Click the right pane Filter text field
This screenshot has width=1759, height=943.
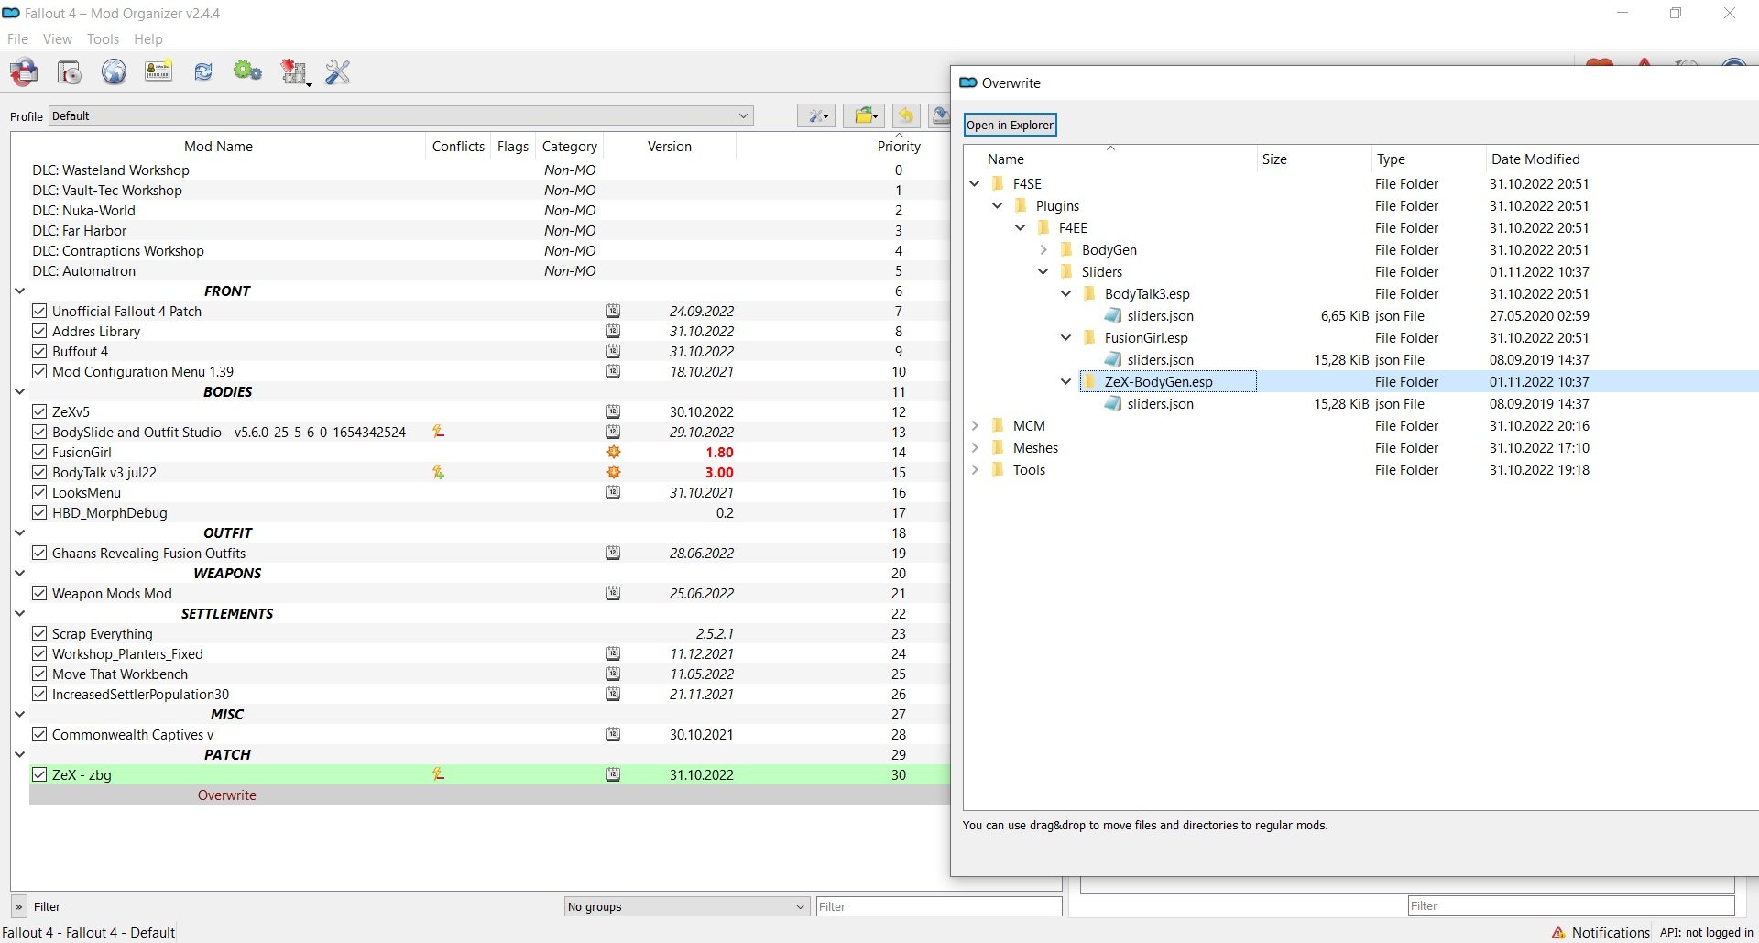coord(1571,905)
